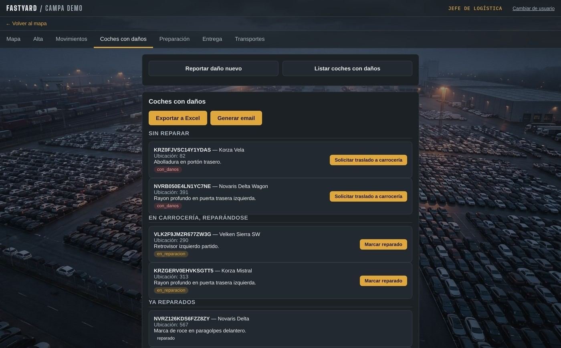Image resolution: width=561 pixels, height=348 pixels.
Task: Open the Entrega tab
Action: coord(212,39)
